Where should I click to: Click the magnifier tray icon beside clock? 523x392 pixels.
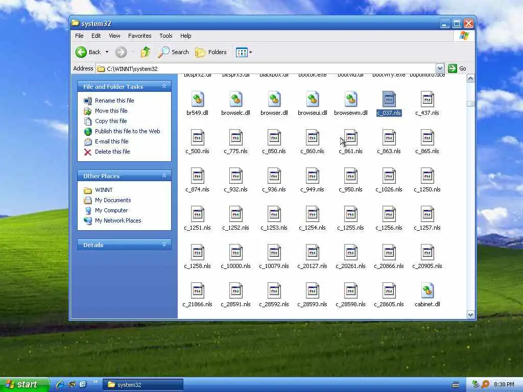486,384
